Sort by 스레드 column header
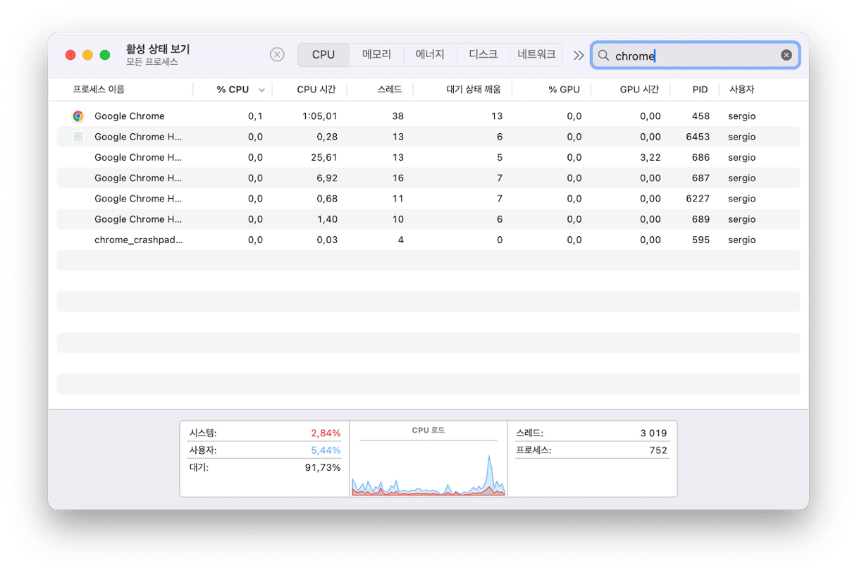 pos(390,90)
